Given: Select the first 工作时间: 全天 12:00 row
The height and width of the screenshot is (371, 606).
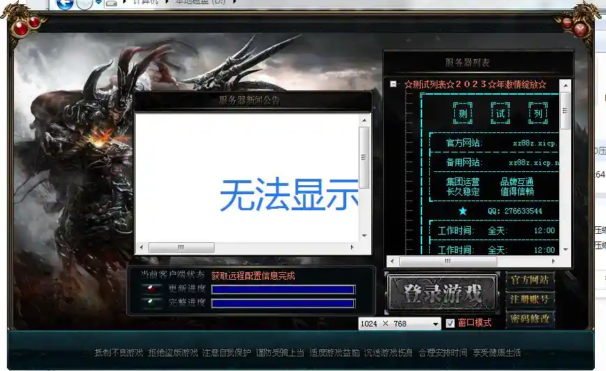Looking at the screenshot, I should [x=496, y=230].
